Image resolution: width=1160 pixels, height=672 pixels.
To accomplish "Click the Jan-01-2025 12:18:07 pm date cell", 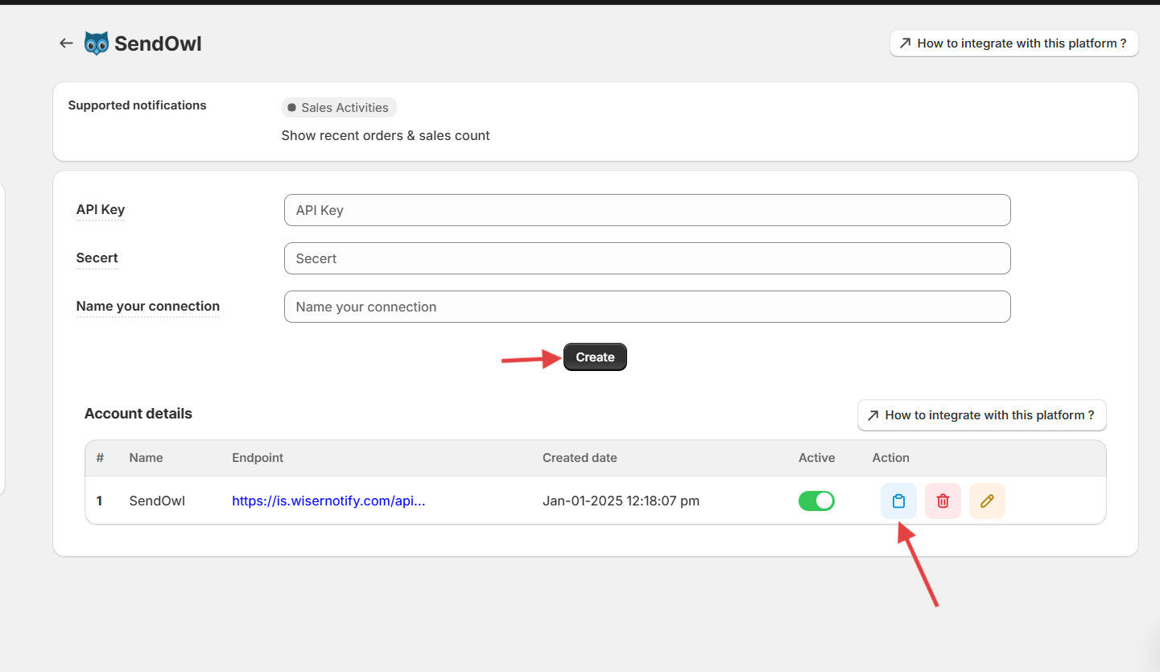I will (621, 501).
